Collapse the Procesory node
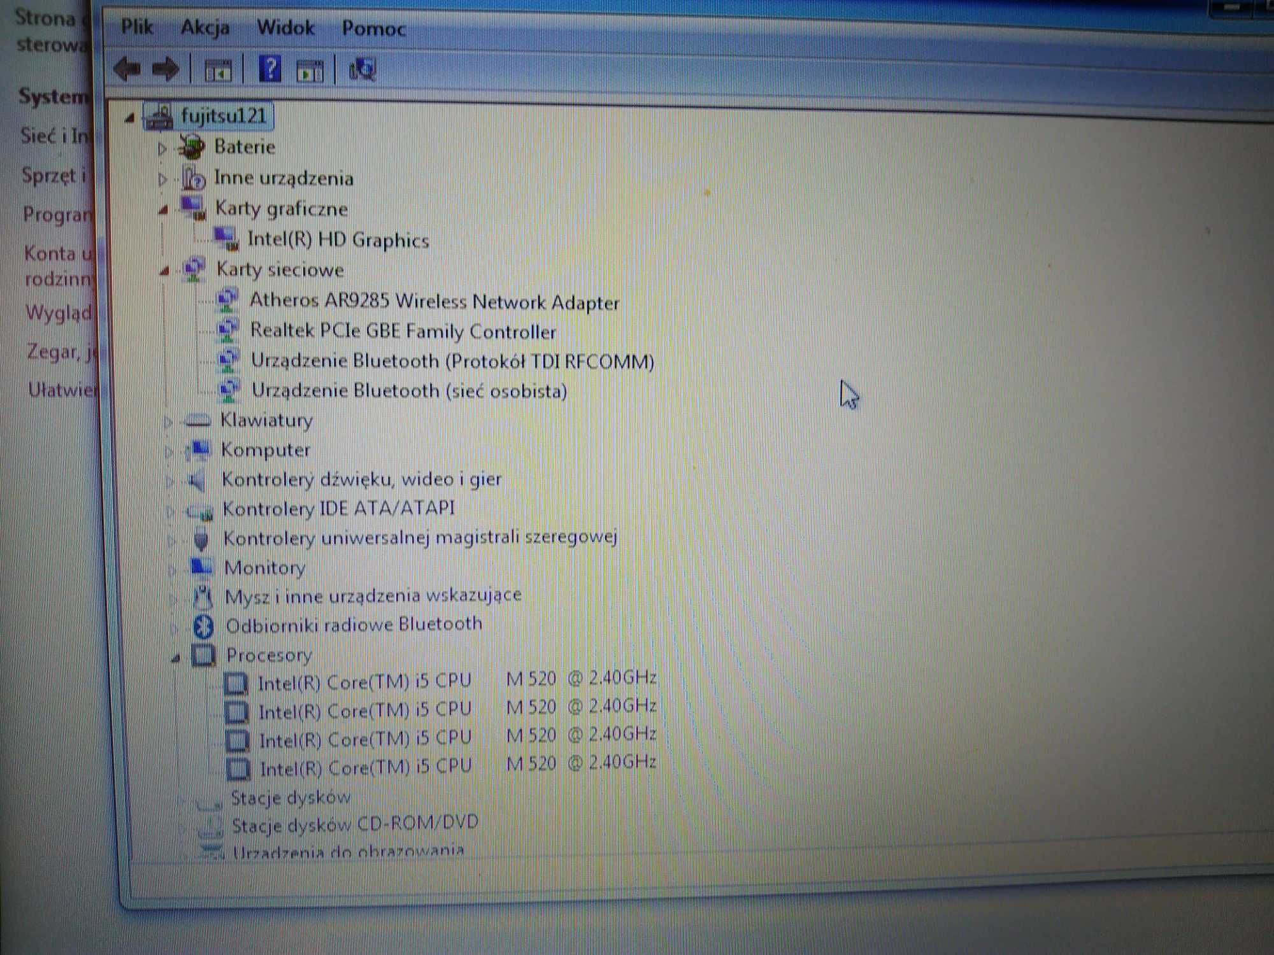The image size is (1274, 955). [x=176, y=658]
